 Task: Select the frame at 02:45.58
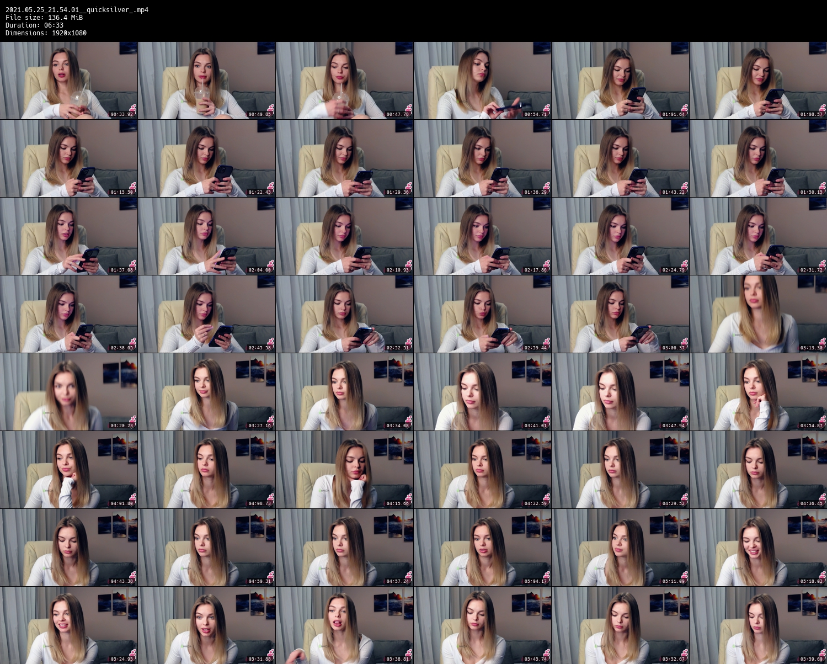[x=206, y=314]
